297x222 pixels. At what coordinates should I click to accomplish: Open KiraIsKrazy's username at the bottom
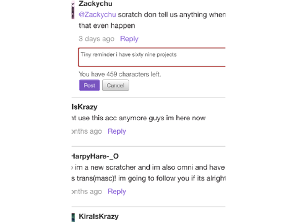tap(98, 216)
